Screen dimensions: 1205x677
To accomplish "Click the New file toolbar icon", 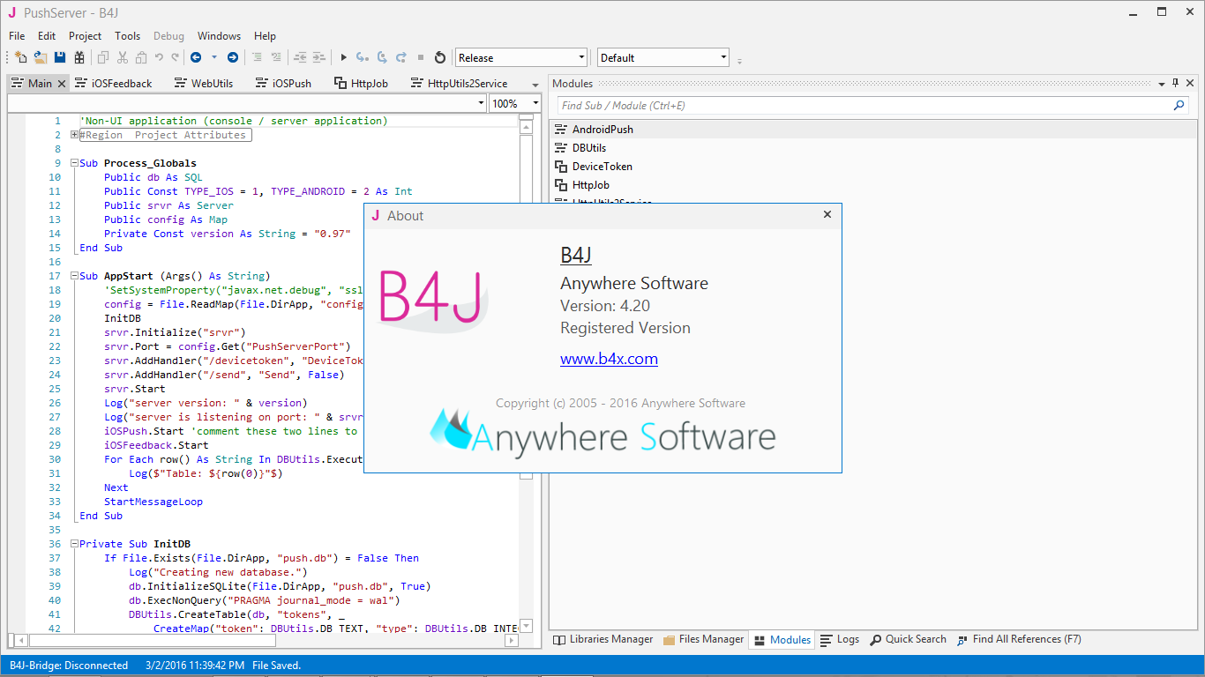I will click(x=21, y=57).
